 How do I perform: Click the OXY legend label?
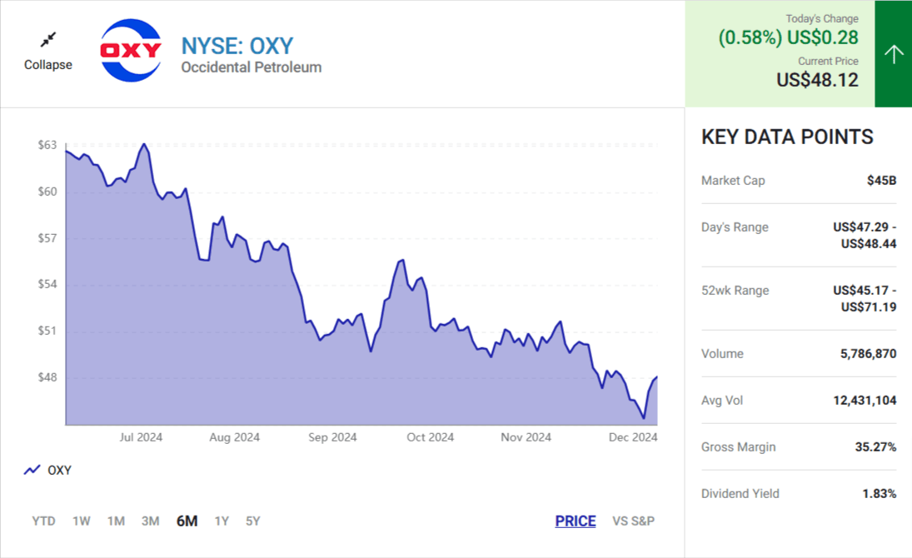pos(59,470)
